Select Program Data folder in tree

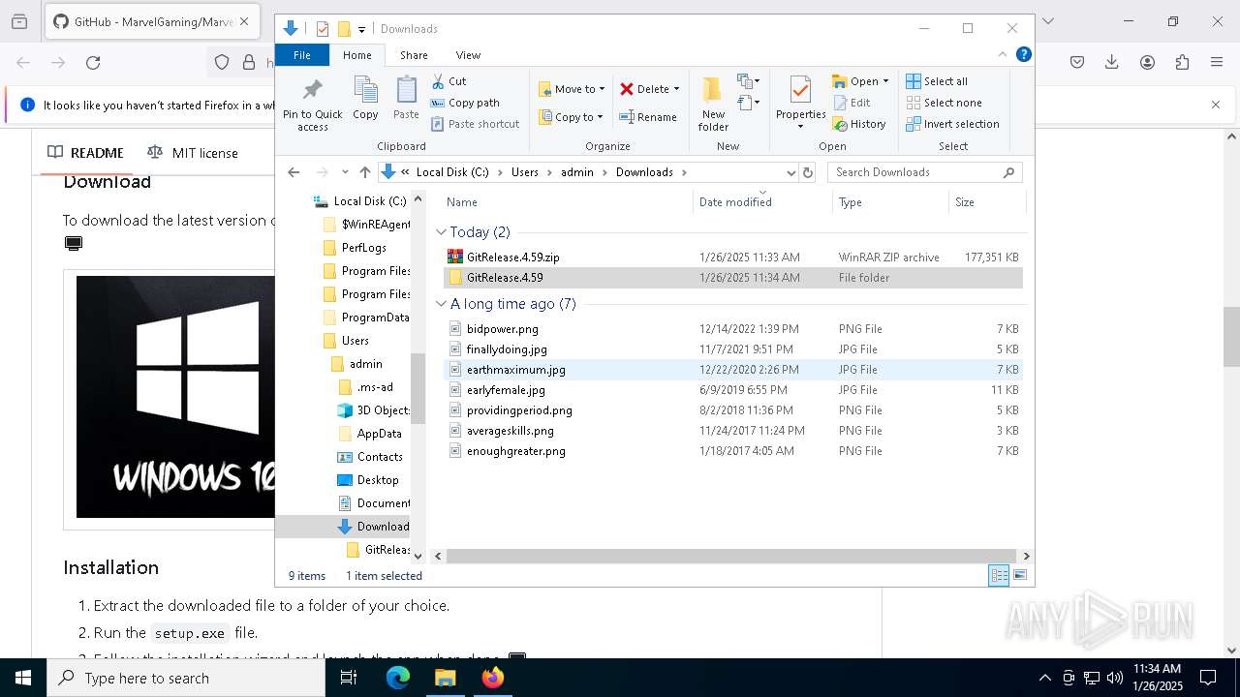pos(365,318)
